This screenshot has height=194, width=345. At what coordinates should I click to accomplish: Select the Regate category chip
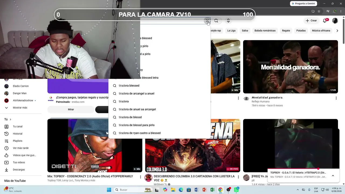[x=286, y=31]
